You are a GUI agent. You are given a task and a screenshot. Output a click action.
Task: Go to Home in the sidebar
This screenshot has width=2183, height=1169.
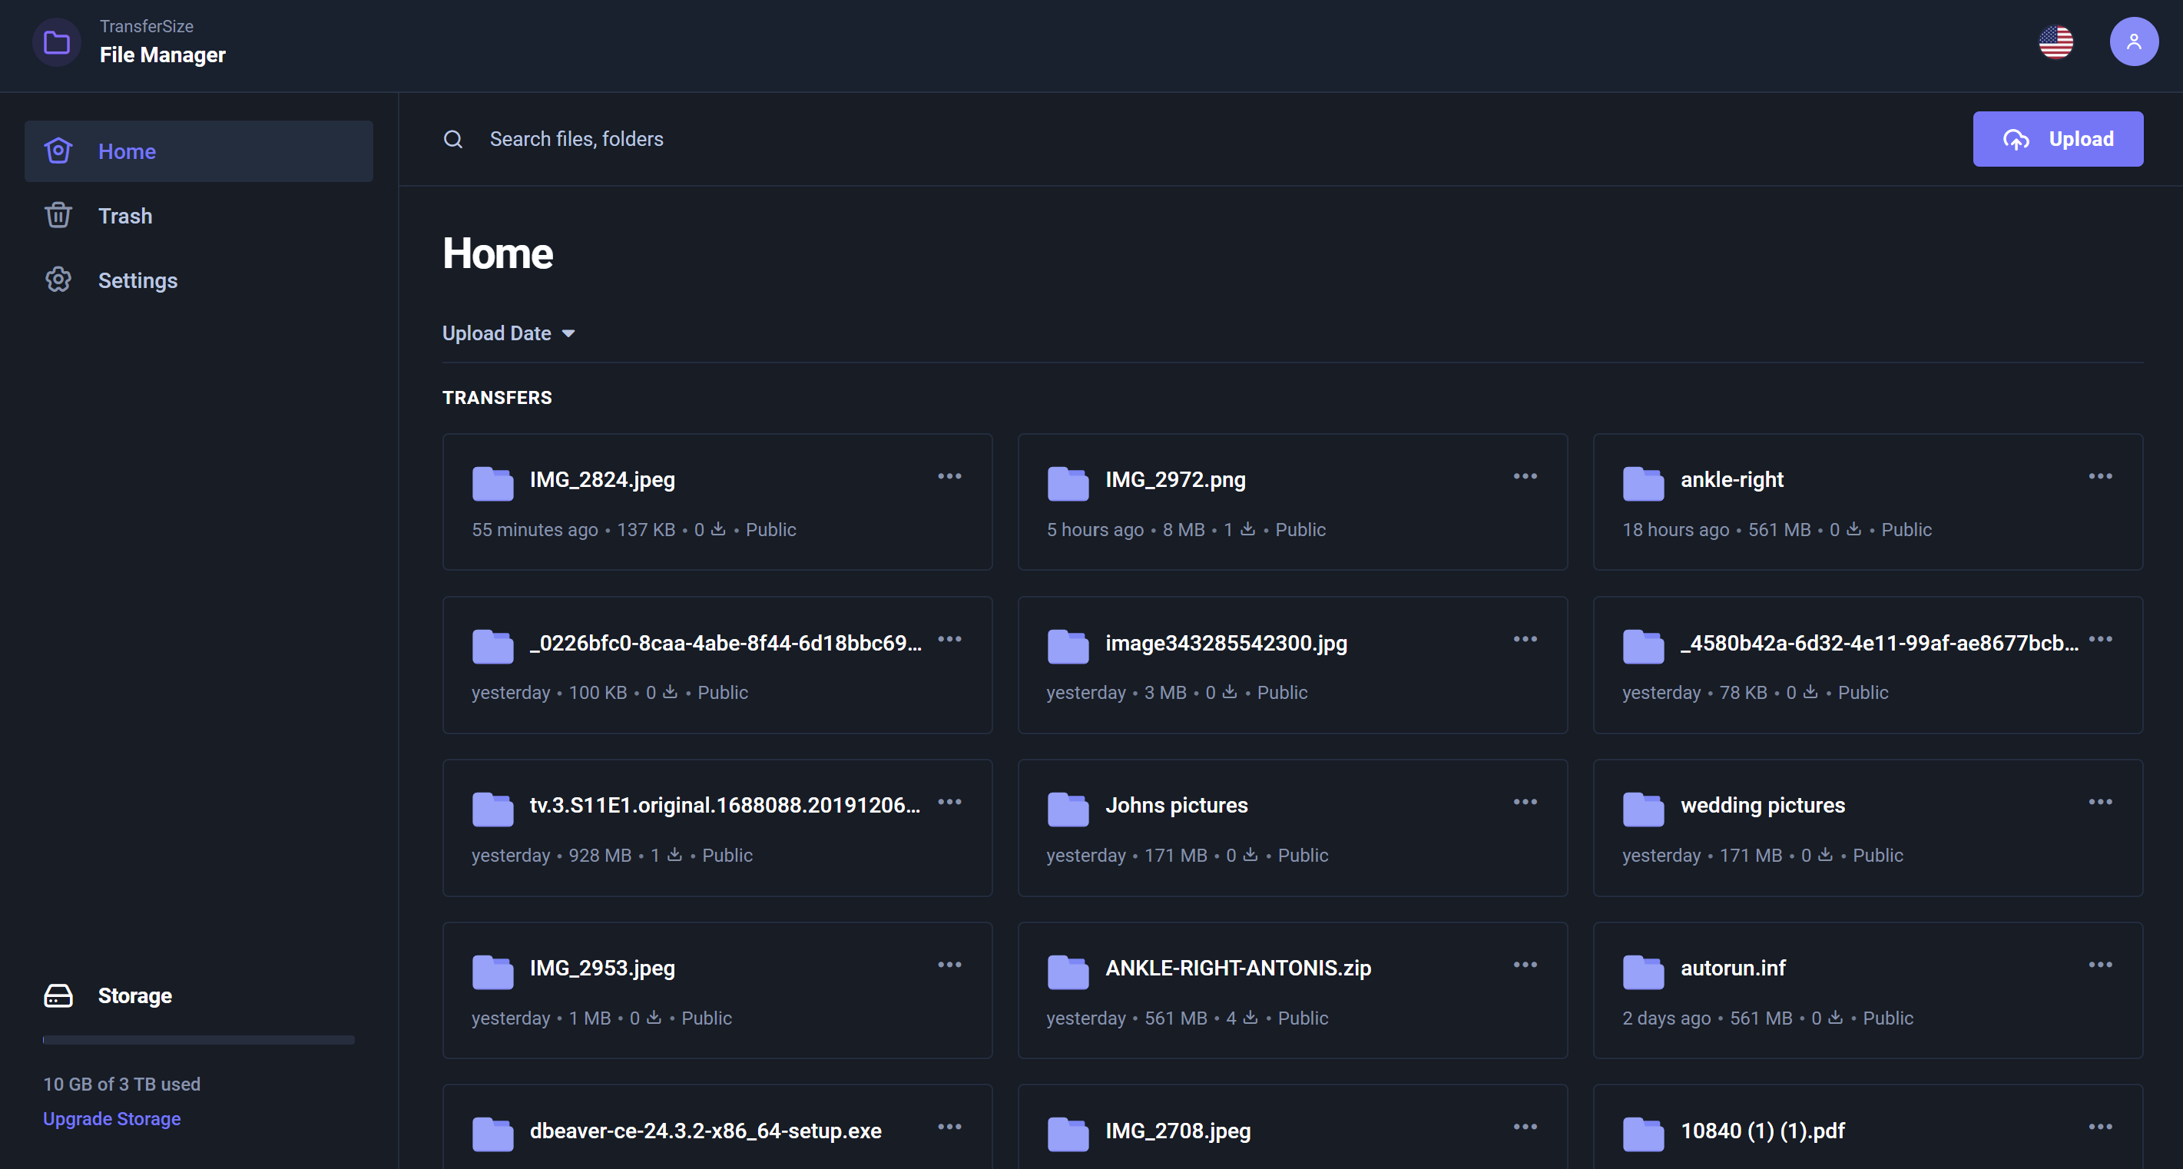click(198, 151)
